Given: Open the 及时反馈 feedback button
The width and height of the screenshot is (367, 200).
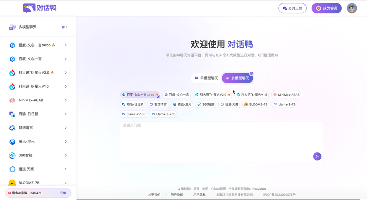Looking at the screenshot, I should (x=292, y=8).
